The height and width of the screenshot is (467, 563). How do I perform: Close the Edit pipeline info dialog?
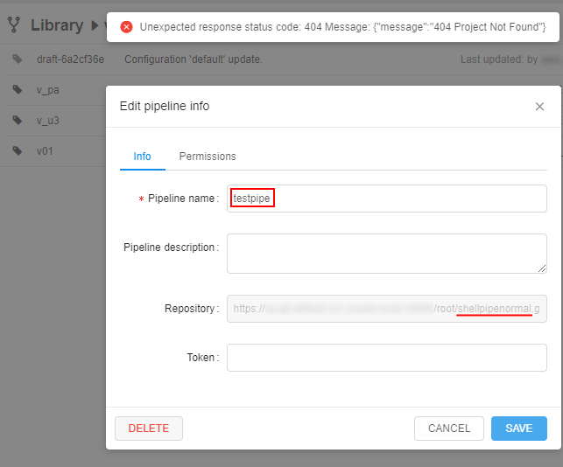[x=539, y=107]
